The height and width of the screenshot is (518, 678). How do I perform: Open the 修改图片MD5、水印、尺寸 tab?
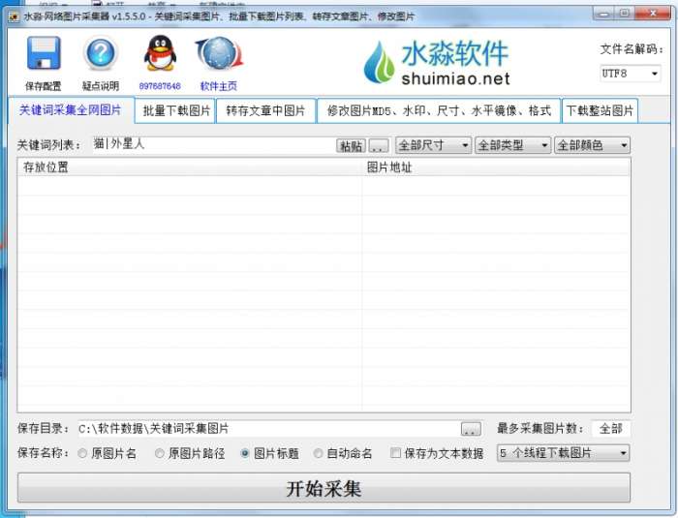tap(439, 110)
